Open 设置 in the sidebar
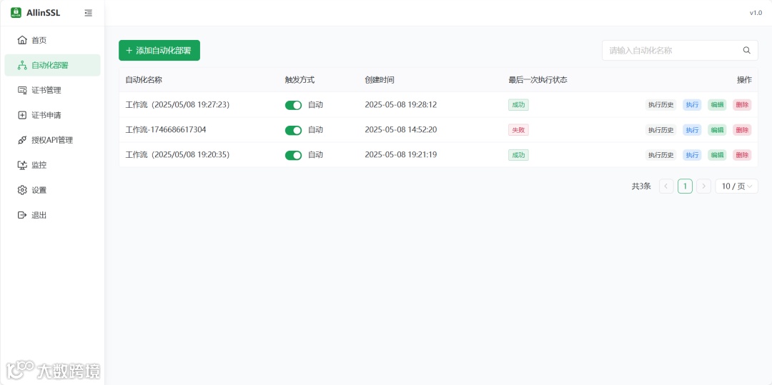This screenshot has height=385, width=772. 52,190
